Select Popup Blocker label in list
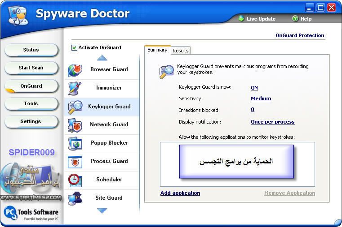This screenshot has width=342, height=227. tap(109, 143)
